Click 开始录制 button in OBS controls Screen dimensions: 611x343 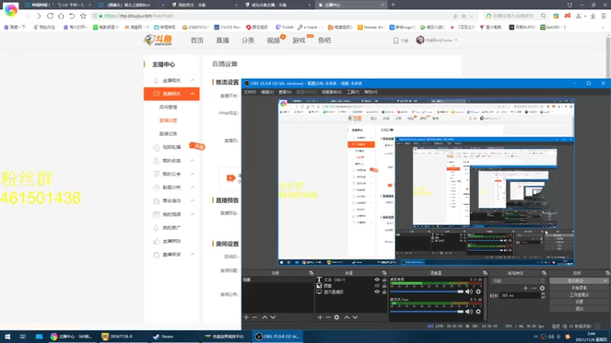click(x=579, y=288)
